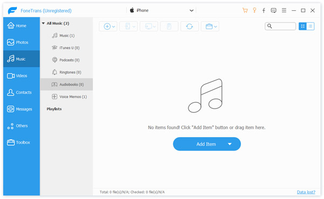The width and height of the screenshot is (324, 199).
Task: Click the Facebook icon
Action: pos(264,10)
